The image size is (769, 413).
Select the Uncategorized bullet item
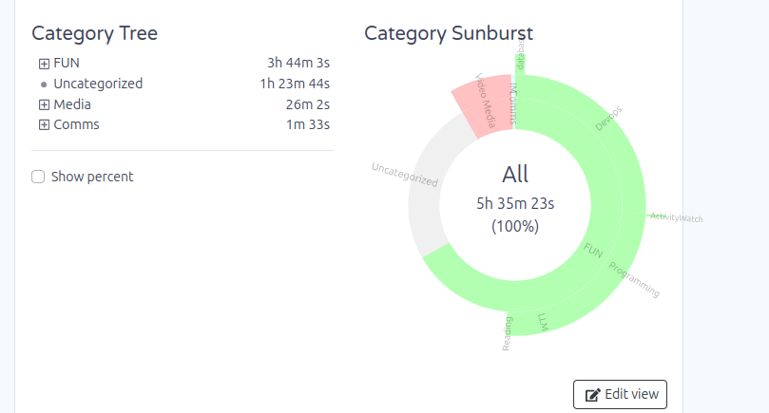pos(44,84)
